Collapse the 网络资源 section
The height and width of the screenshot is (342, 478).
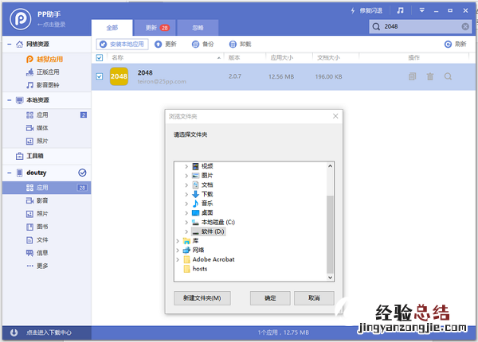click(10, 44)
